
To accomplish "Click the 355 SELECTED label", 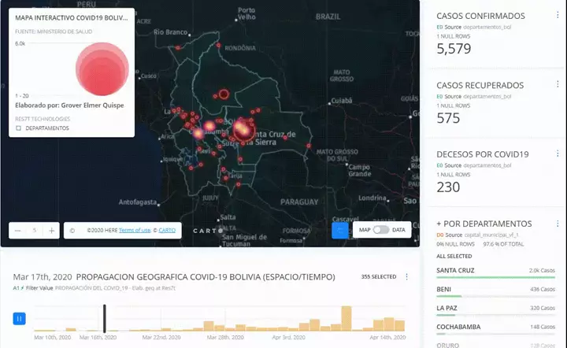I will click(x=379, y=277).
